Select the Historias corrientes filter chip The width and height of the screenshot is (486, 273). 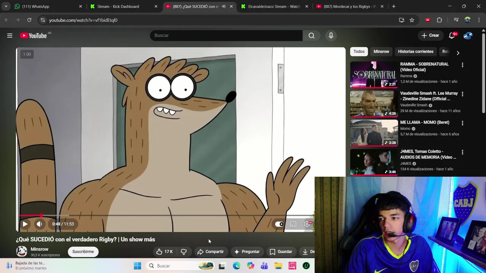click(415, 52)
